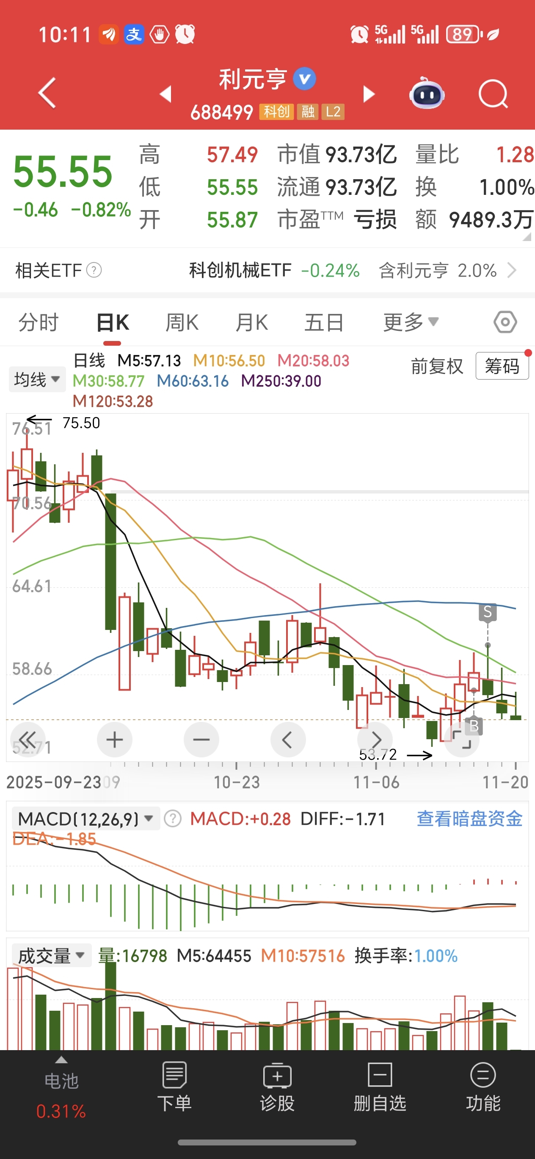This screenshot has width=535, height=1159.
Task: Tap the 0.31% sector change value
Action: click(x=61, y=1111)
